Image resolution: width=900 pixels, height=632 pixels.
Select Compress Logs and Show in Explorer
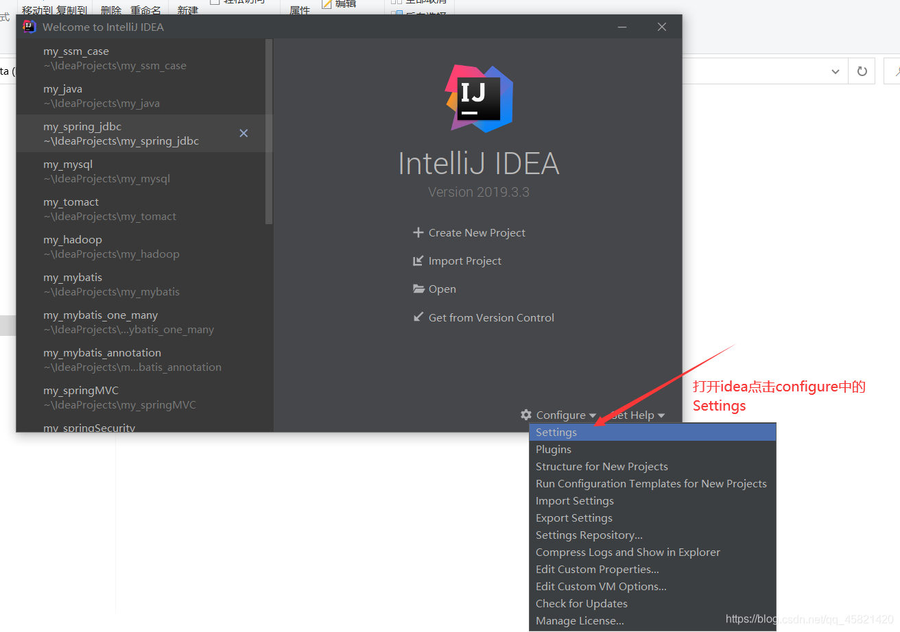click(x=652, y=552)
